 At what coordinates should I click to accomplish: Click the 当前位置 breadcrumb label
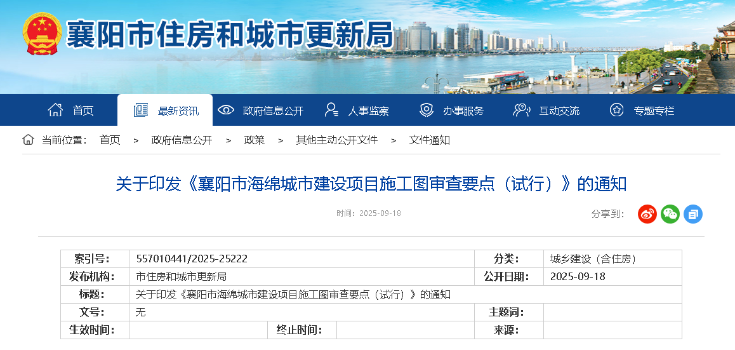click(x=64, y=140)
